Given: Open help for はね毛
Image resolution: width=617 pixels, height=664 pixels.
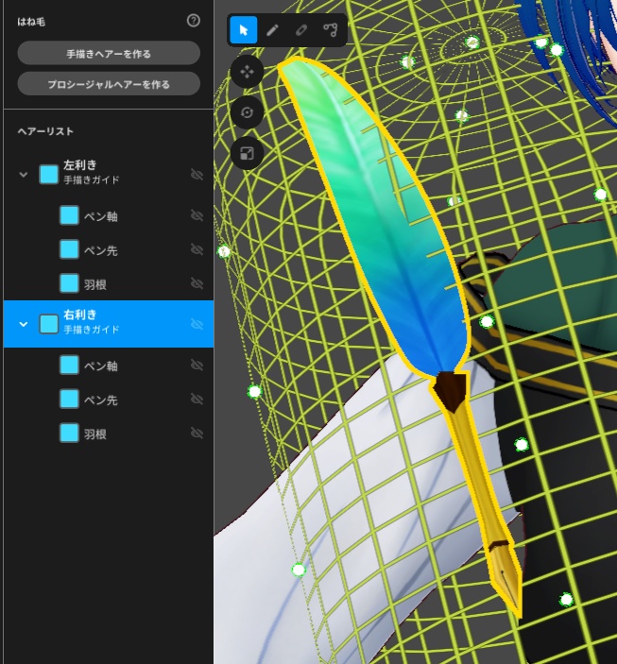Looking at the screenshot, I should (x=194, y=21).
